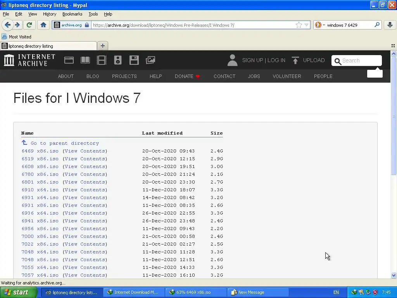Image resolution: width=397 pixels, height=298 pixels.
Task: Click the browser Back arrow button
Action: (8, 25)
